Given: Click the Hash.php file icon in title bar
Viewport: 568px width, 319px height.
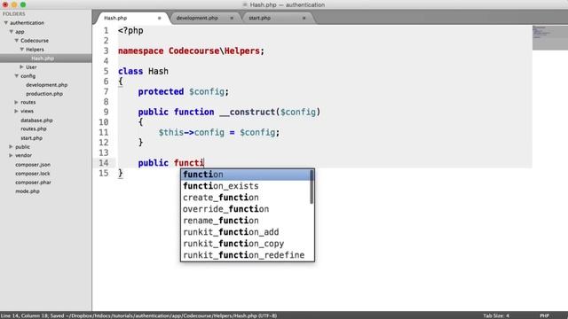Looking at the screenshot, I should [245, 4].
